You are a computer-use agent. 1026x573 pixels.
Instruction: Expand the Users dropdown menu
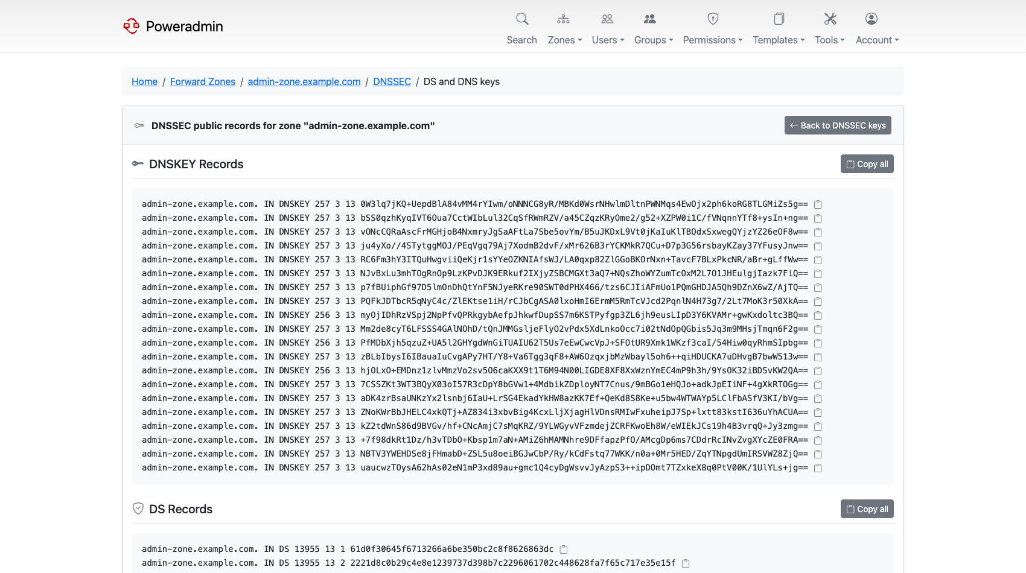click(608, 40)
